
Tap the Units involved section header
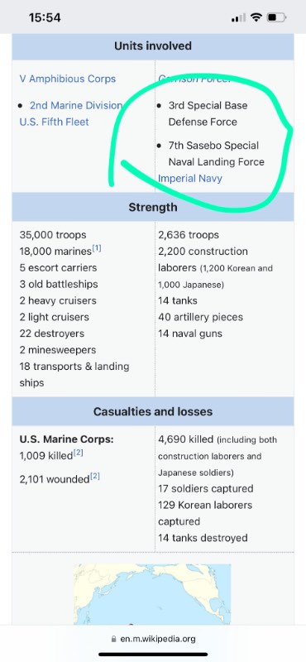(153, 46)
